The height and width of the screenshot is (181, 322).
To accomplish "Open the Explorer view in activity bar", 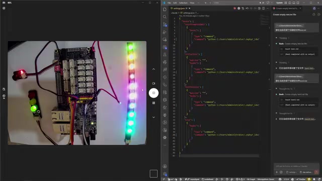I will click(x=165, y=9).
